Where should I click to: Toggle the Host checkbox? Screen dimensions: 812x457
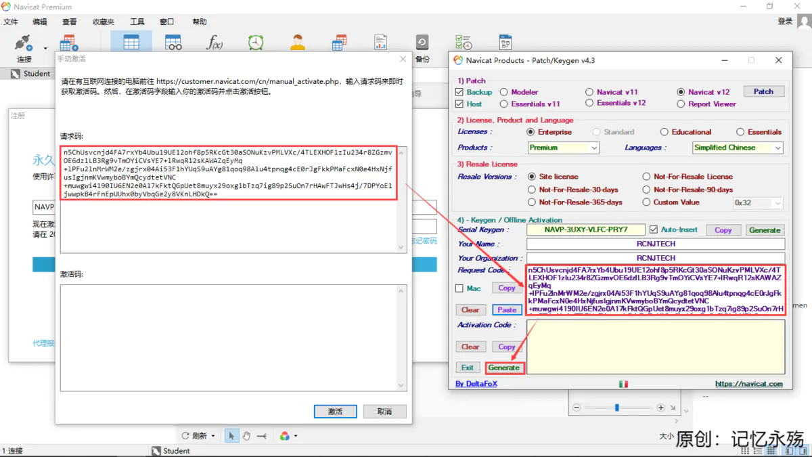click(459, 104)
